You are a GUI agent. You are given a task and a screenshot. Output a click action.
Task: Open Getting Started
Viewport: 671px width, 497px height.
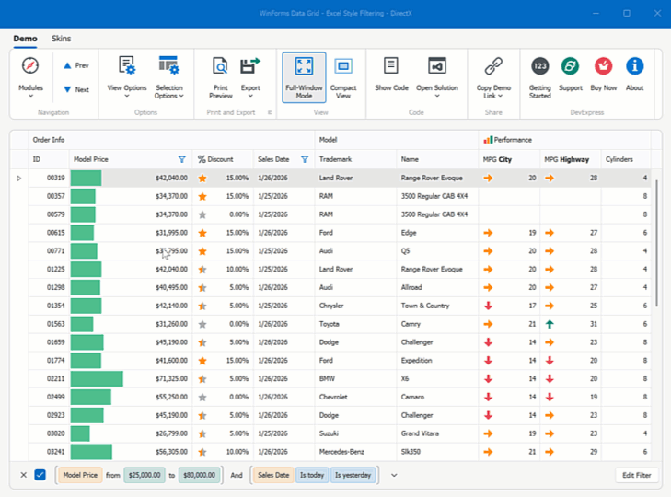coord(539,77)
